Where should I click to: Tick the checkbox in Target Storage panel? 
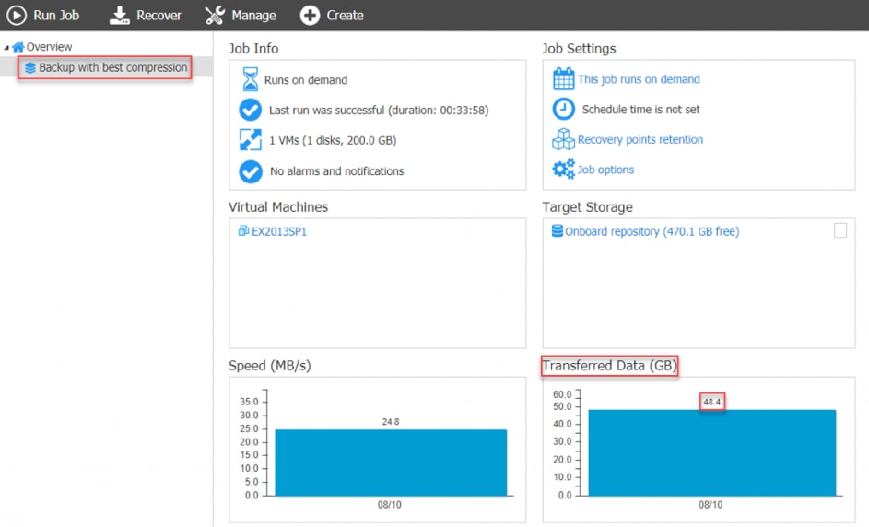pyautogui.click(x=840, y=231)
